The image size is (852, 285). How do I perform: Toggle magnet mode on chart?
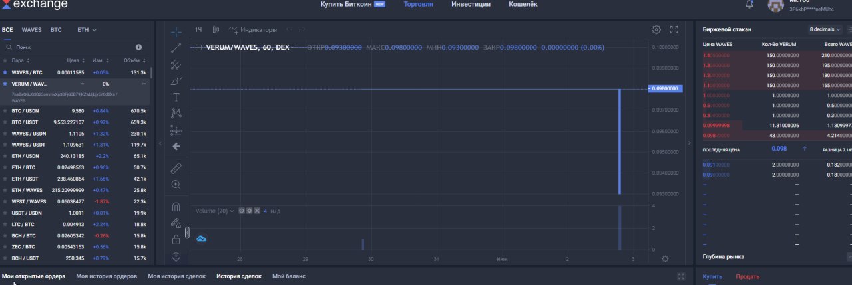176,207
